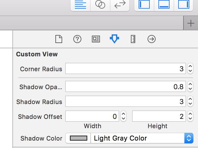This screenshot has width=198, height=148.
Task: Click the Corner Radius stepper
Action: pyautogui.click(x=190, y=69)
